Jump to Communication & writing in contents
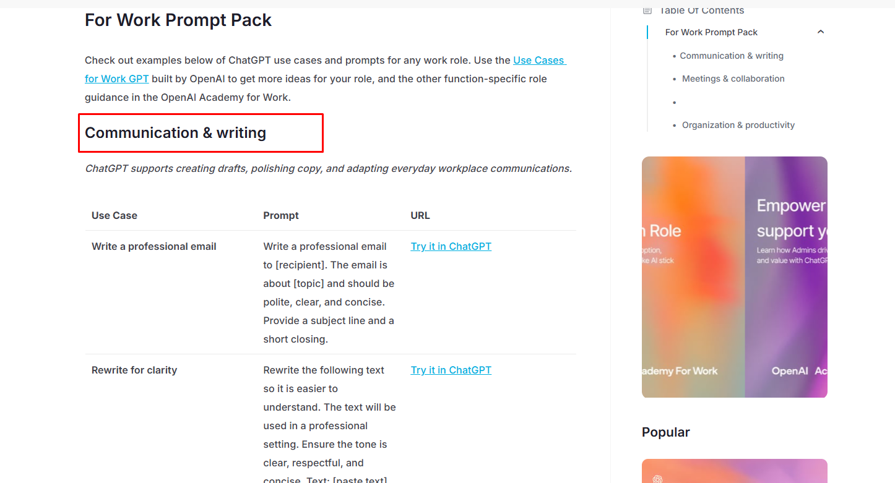Viewport: 895px width, 483px height. pos(732,56)
